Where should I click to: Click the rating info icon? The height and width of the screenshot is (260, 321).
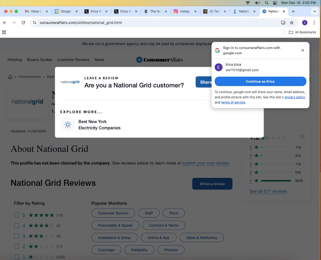[x=302, y=136]
